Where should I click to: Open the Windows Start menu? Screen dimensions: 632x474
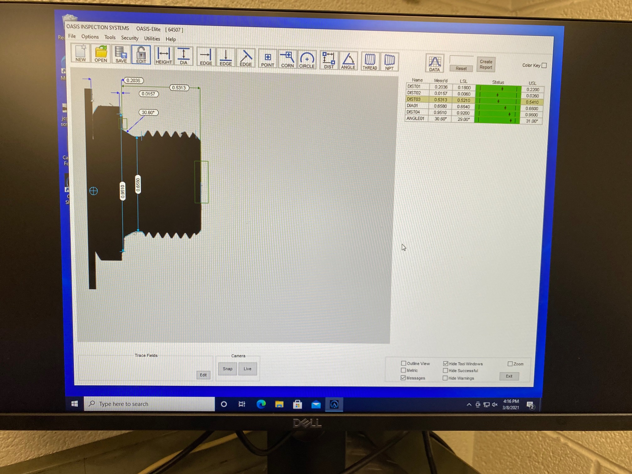[x=75, y=403]
